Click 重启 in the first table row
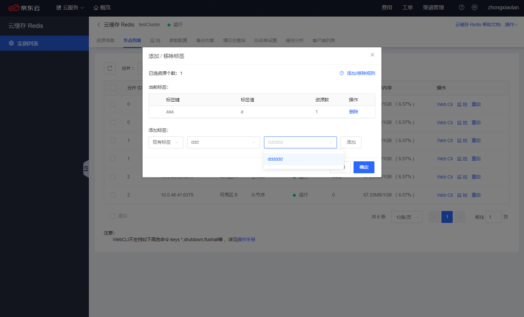 (476, 104)
